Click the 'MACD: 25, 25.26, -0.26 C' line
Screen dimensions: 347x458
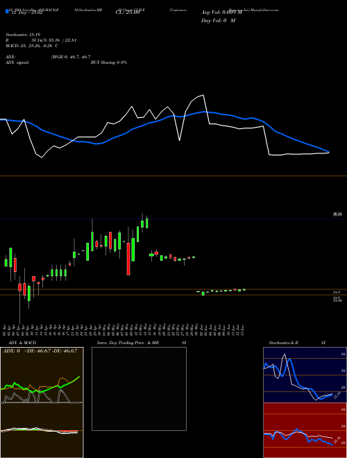(32, 46)
